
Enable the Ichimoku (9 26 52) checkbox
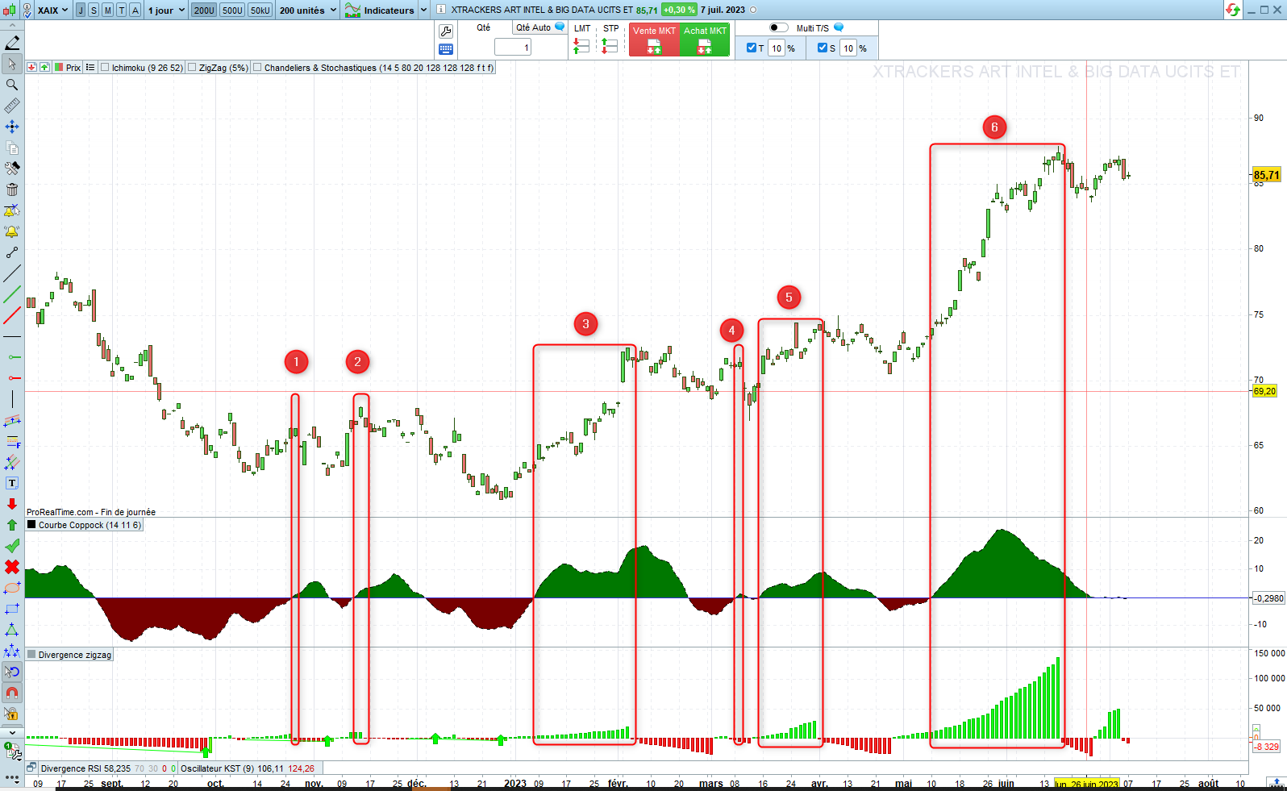[105, 68]
